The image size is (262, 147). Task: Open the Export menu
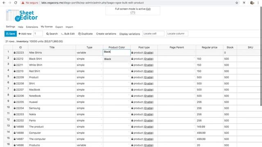(59, 27)
